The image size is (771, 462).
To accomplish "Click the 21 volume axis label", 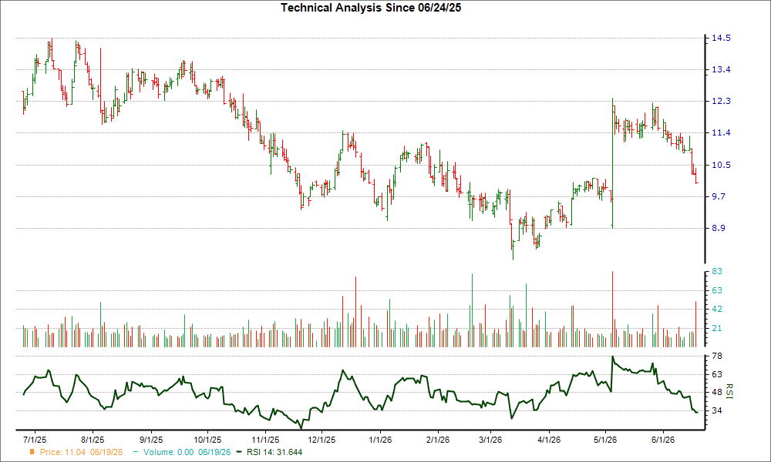I will pyautogui.click(x=717, y=329).
